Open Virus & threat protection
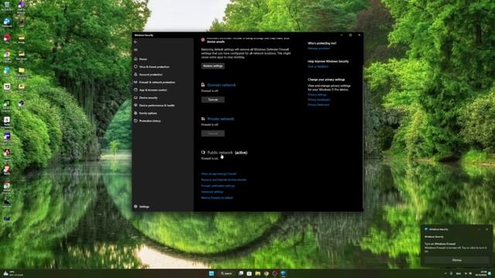This screenshot has height=278, width=495. (155, 67)
